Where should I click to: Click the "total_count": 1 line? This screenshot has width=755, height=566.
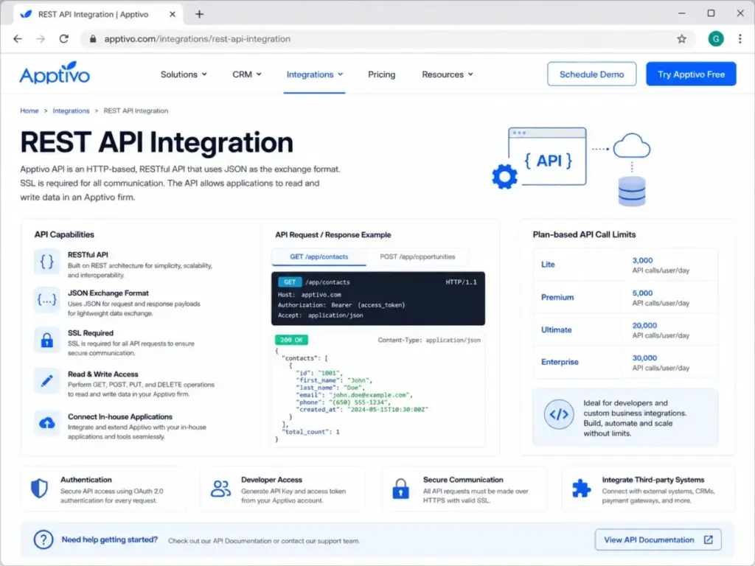point(310,432)
